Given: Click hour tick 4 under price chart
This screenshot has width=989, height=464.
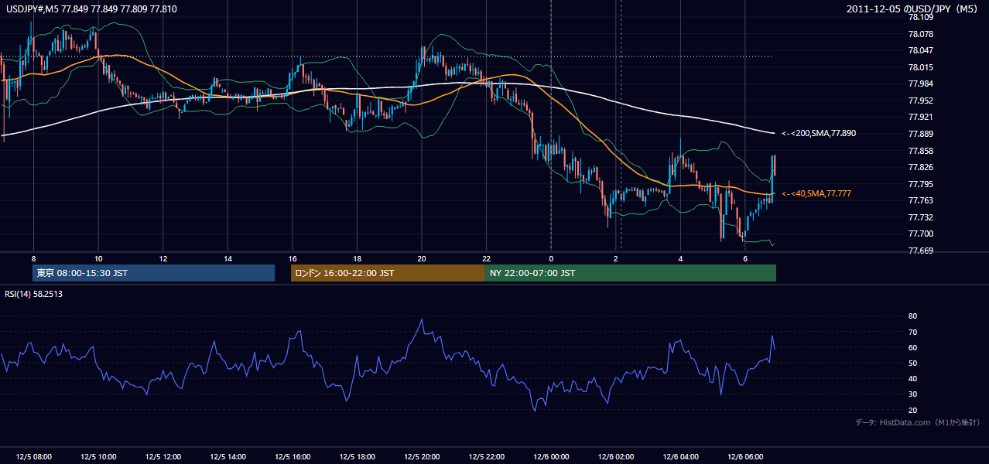Looking at the screenshot, I should pyautogui.click(x=680, y=258).
